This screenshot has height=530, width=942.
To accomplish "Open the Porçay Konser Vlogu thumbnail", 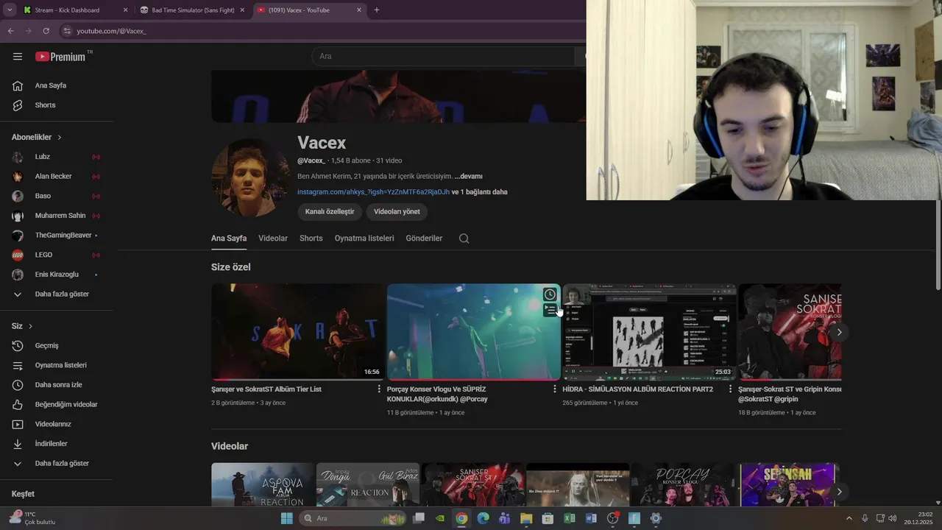I will (x=473, y=332).
